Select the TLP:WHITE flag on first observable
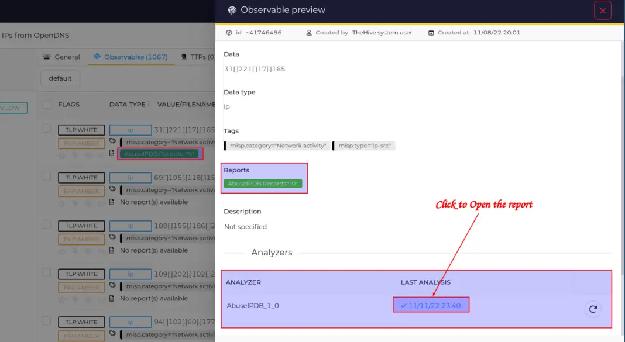625x342 pixels. coord(81,130)
